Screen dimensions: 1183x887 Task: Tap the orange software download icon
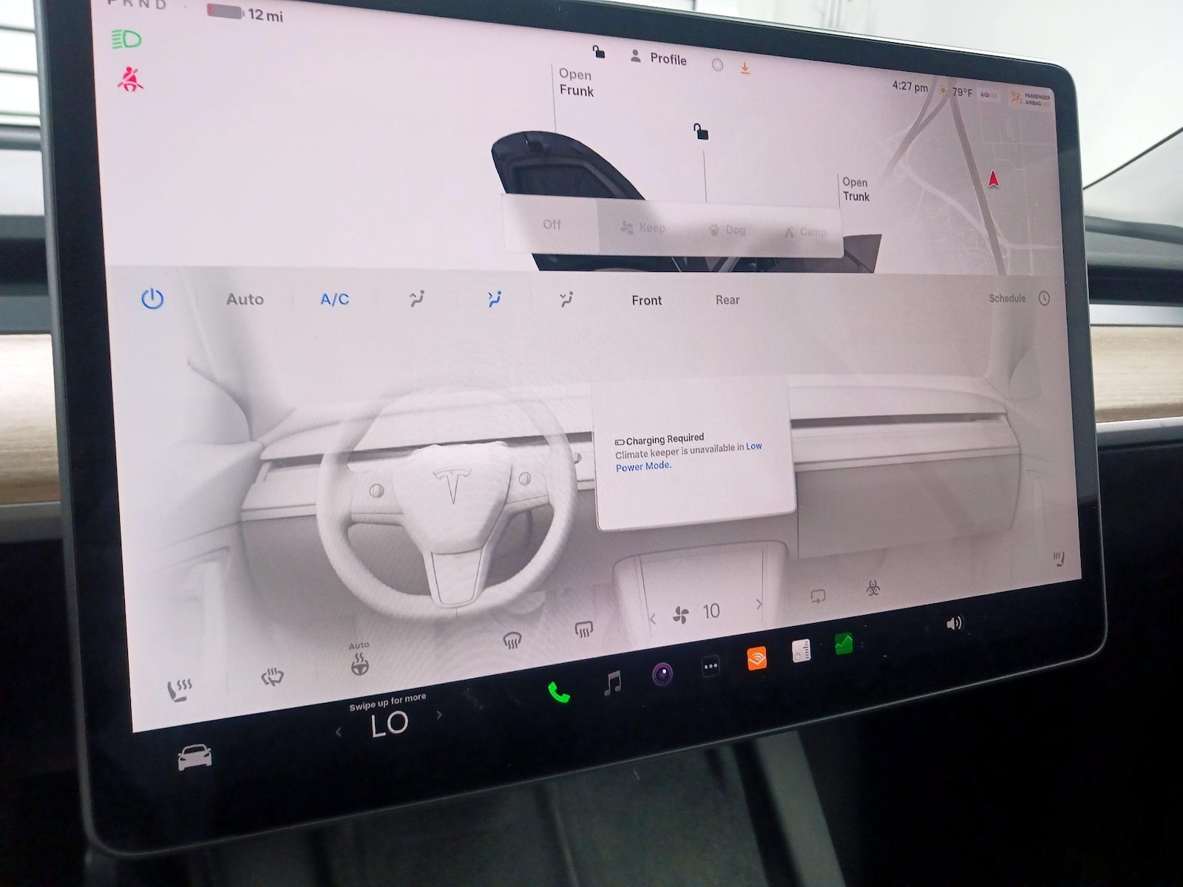pyautogui.click(x=745, y=68)
